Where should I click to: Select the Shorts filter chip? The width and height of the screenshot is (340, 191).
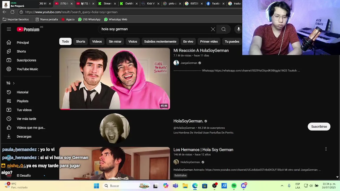(80, 41)
